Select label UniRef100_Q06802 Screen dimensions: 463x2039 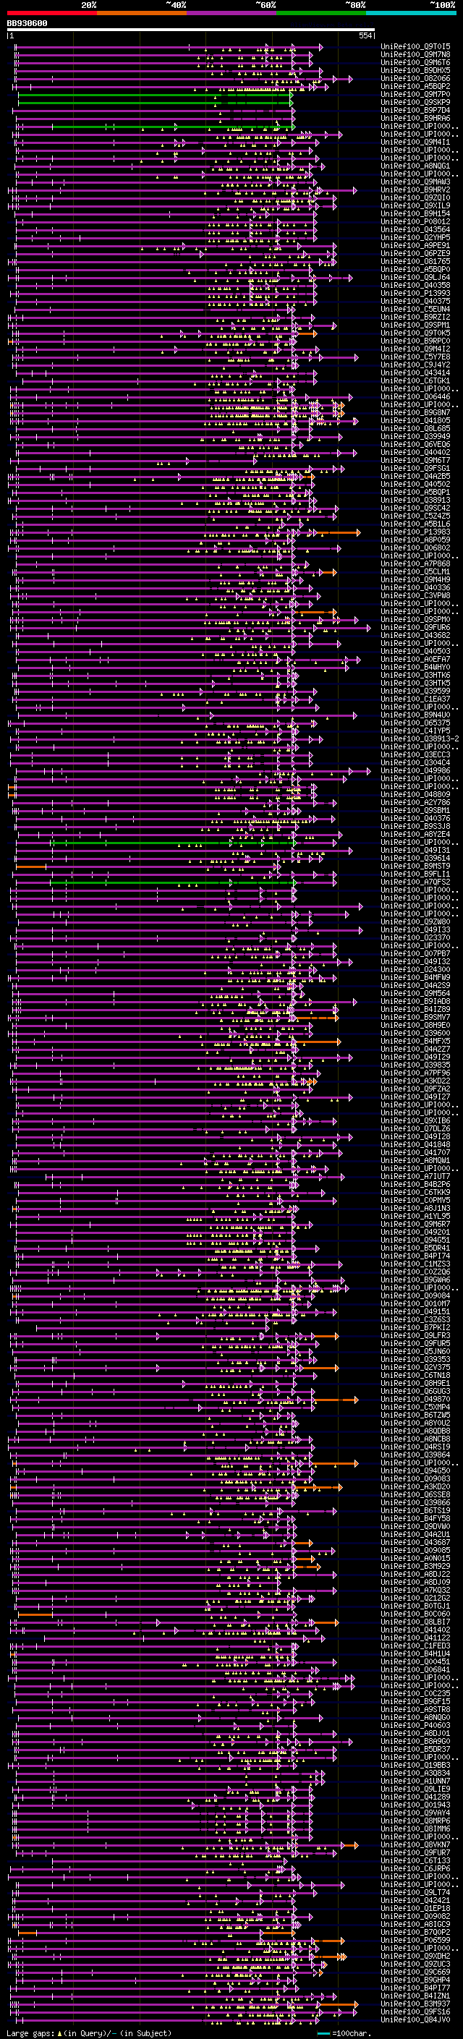click(415, 548)
